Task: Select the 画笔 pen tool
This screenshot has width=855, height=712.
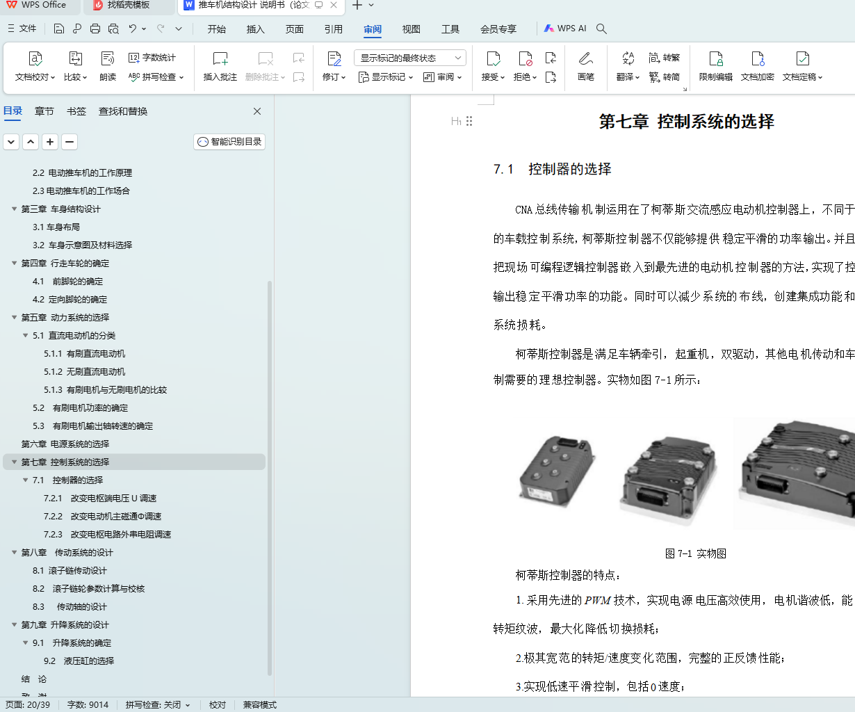Action: [x=586, y=67]
